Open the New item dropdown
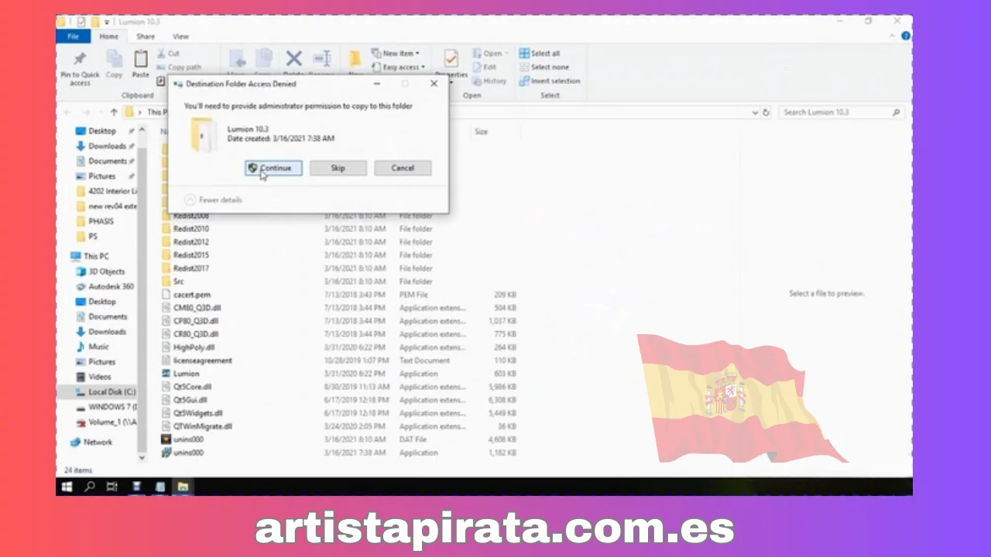Image resolution: width=991 pixels, height=557 pixels. coord(395,53)
